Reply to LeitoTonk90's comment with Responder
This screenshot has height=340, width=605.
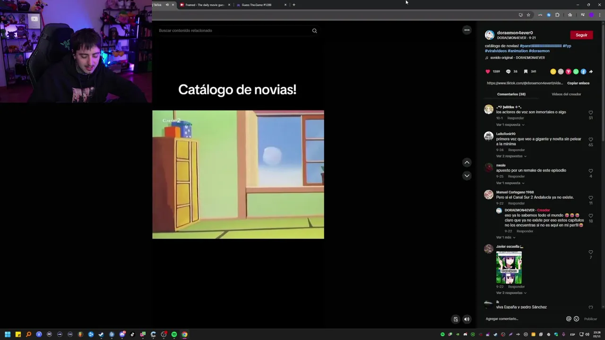pyautogui.click(x=516, y=150)
